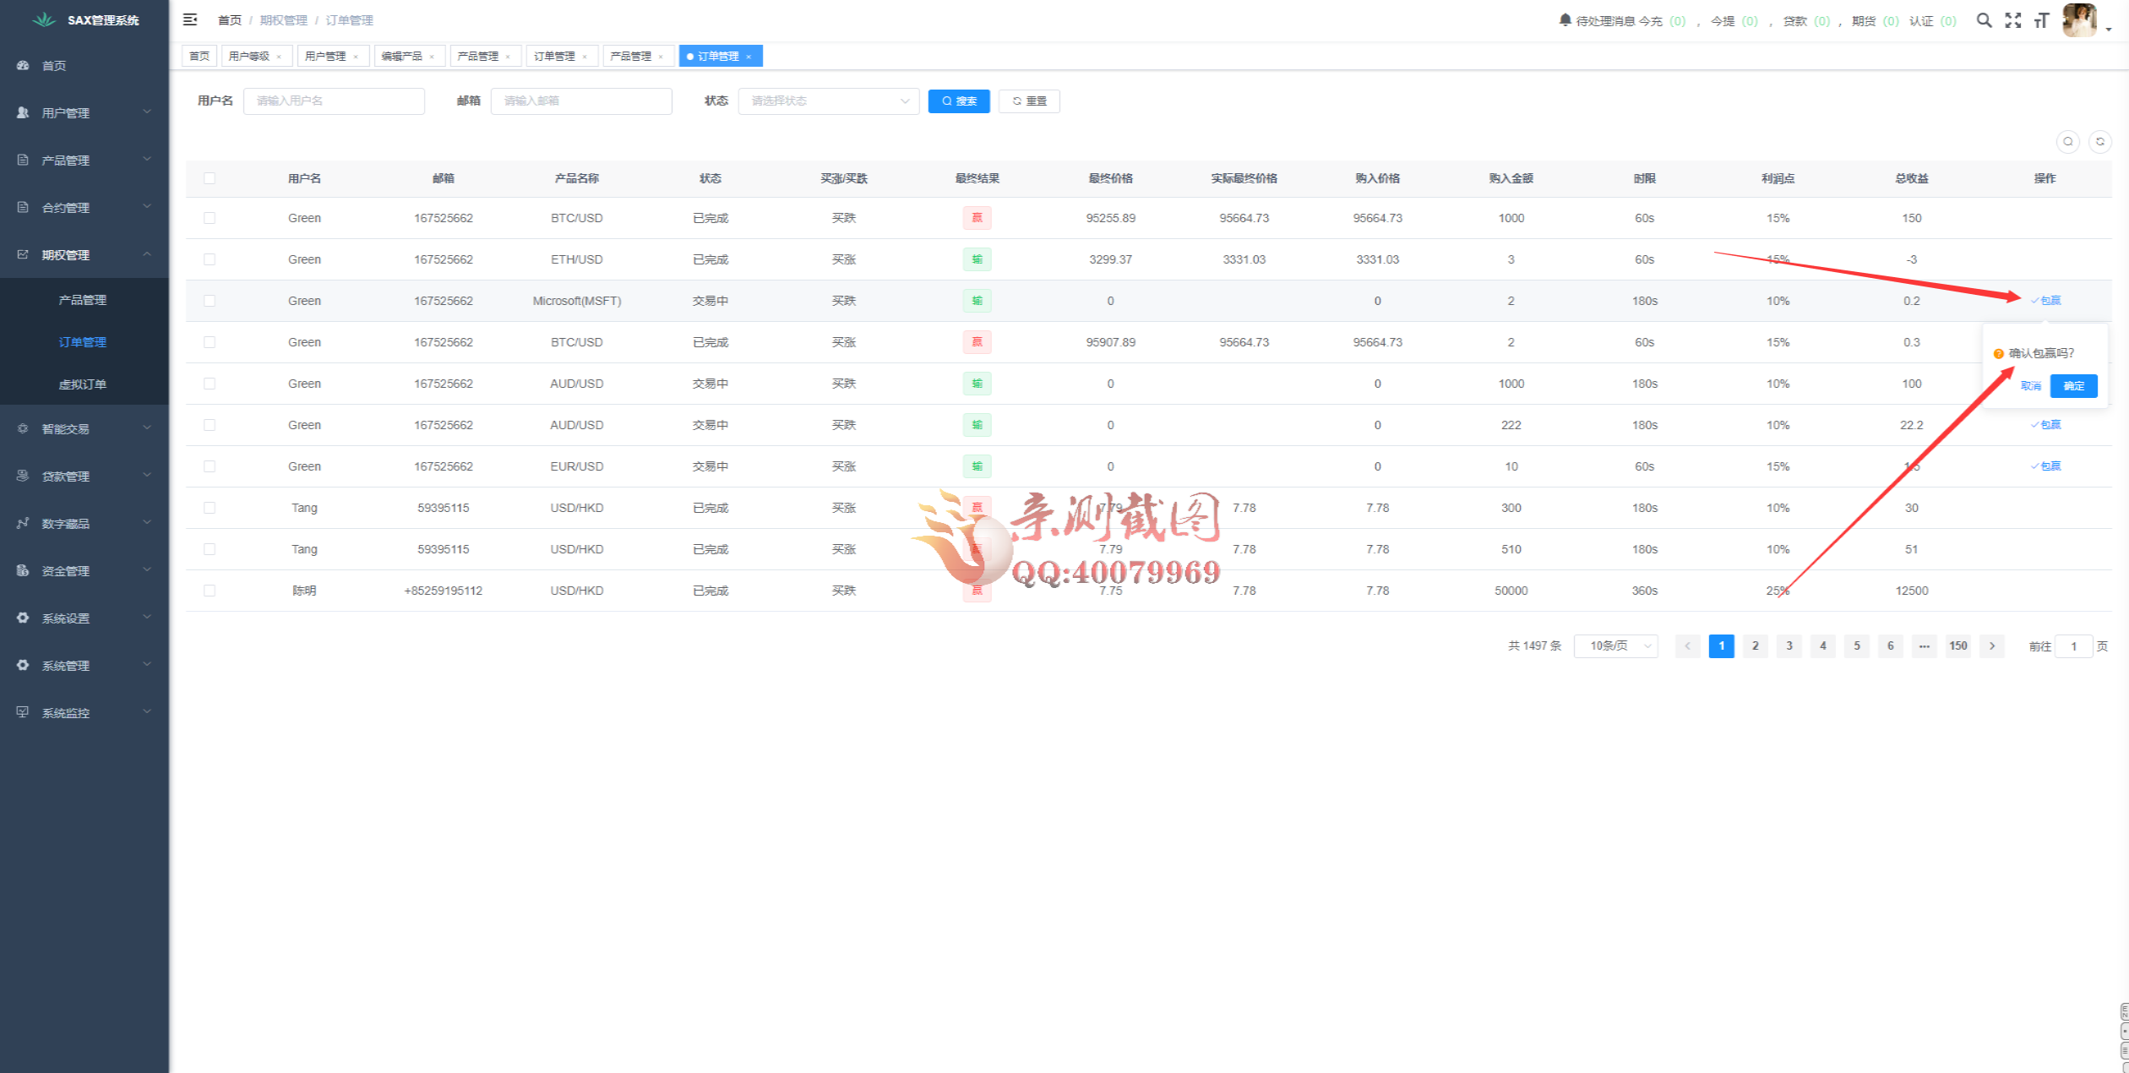Toggle fullscreen mode icon in header
The image size is (2129, 1073).
[x=2013, y=20]
